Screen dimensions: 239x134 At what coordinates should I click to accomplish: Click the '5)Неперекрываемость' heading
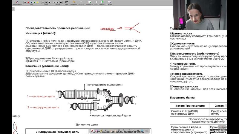pos(186,74)
